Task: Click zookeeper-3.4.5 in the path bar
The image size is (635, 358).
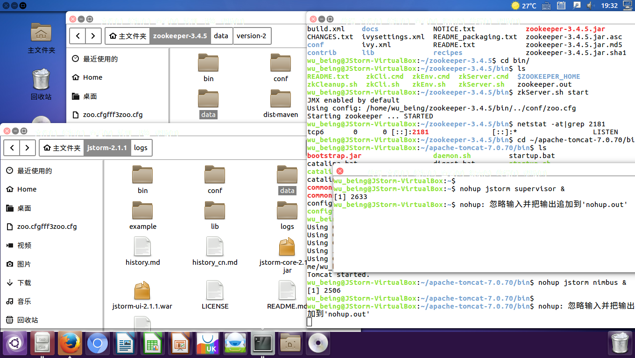Action: tap(180, 36)
